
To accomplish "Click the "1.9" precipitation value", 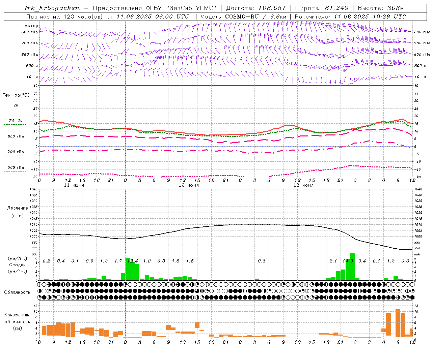I will point(147,261).
